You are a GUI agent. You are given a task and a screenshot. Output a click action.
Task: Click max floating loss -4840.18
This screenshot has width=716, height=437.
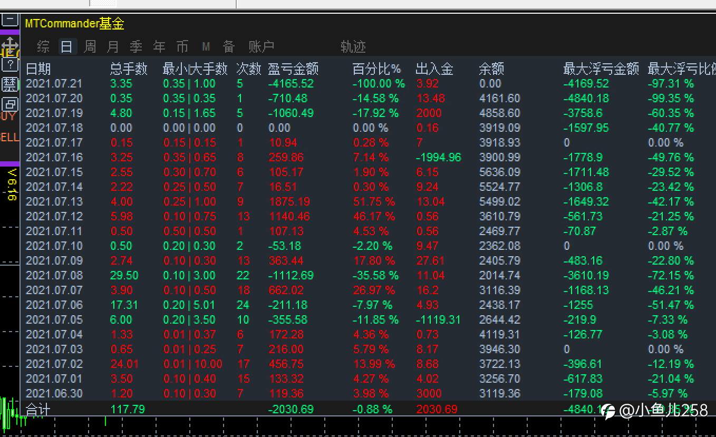pos(586,99)
